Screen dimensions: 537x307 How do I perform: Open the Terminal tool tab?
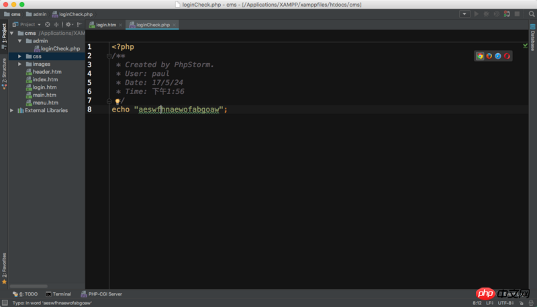pyautogui.click(x=58, y=294)
